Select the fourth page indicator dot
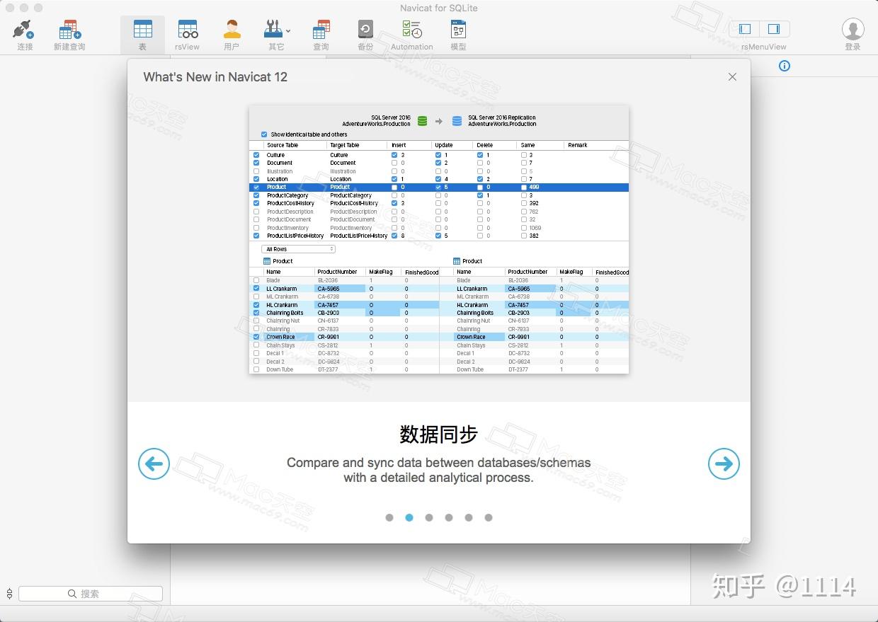878x622 pixels. [x=449, y=517]
